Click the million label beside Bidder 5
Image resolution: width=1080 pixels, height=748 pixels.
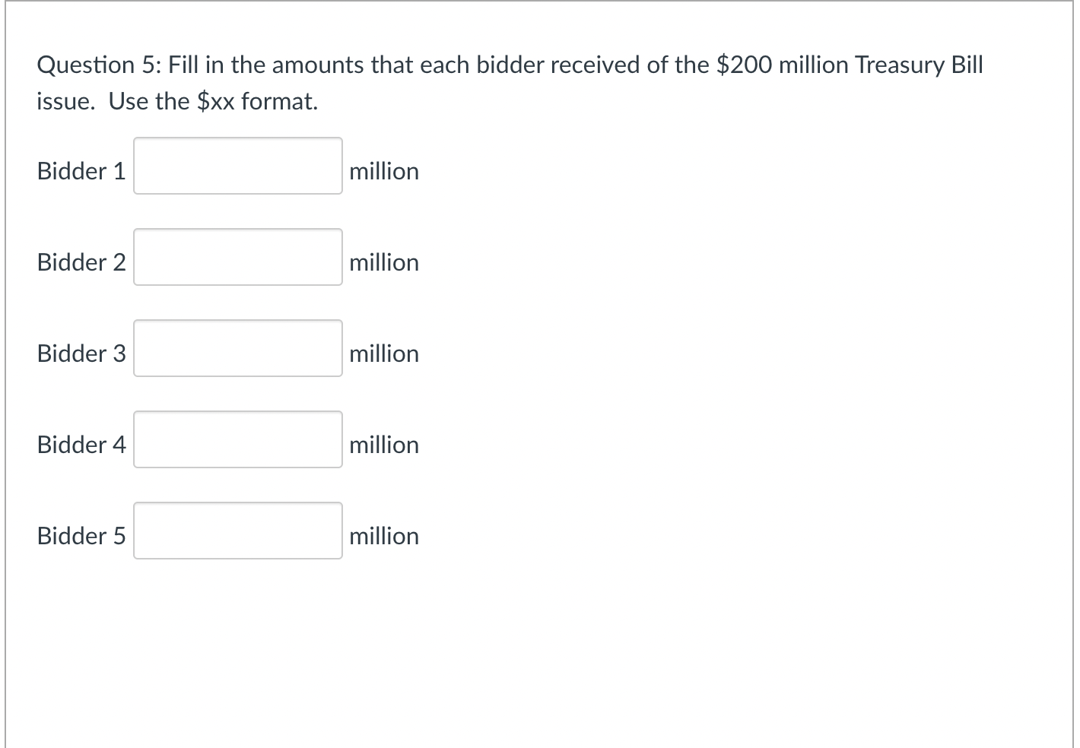[383, 536]
